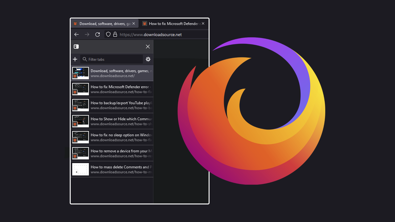Click favicon on the Download, software top tab

[75, 23]
